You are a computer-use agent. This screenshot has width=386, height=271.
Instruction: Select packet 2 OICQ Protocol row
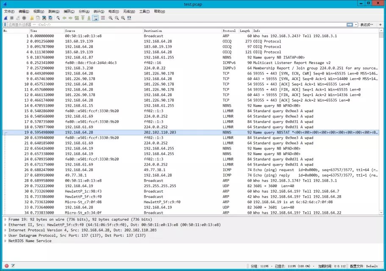point(191,41)
